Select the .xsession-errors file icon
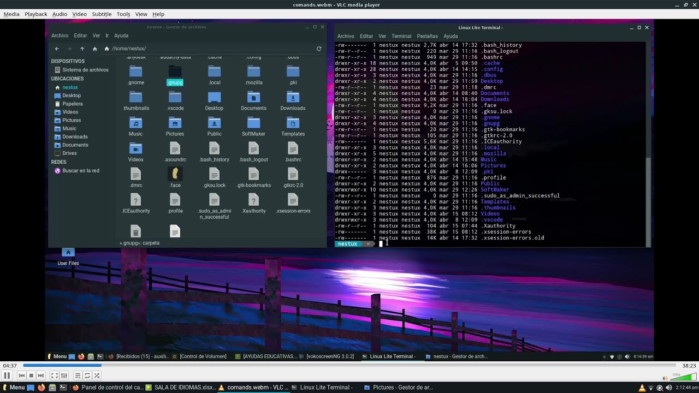Viewport: 699px width, 393px height. 293,204
